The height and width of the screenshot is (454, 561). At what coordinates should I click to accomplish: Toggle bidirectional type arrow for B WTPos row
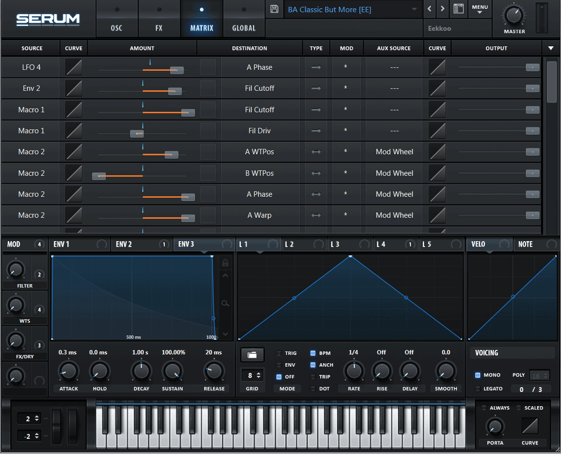click(x=316, y=173)
